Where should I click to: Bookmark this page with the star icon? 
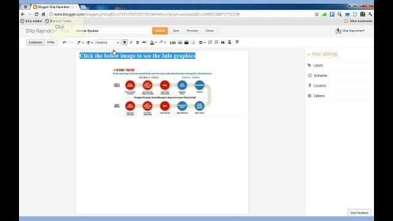(x=317, y=14)
